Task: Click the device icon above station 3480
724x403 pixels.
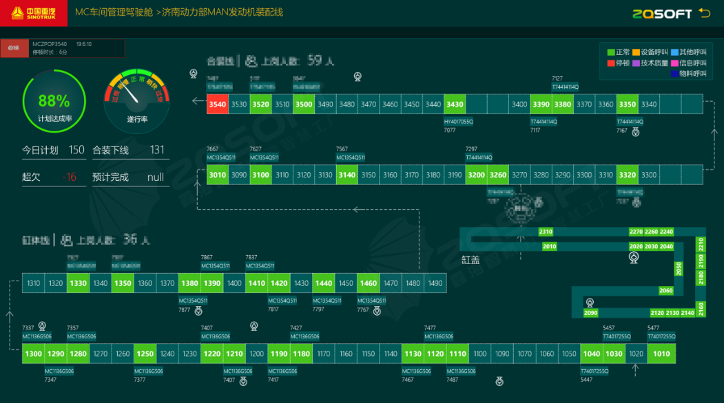Action: coord(358,76)
